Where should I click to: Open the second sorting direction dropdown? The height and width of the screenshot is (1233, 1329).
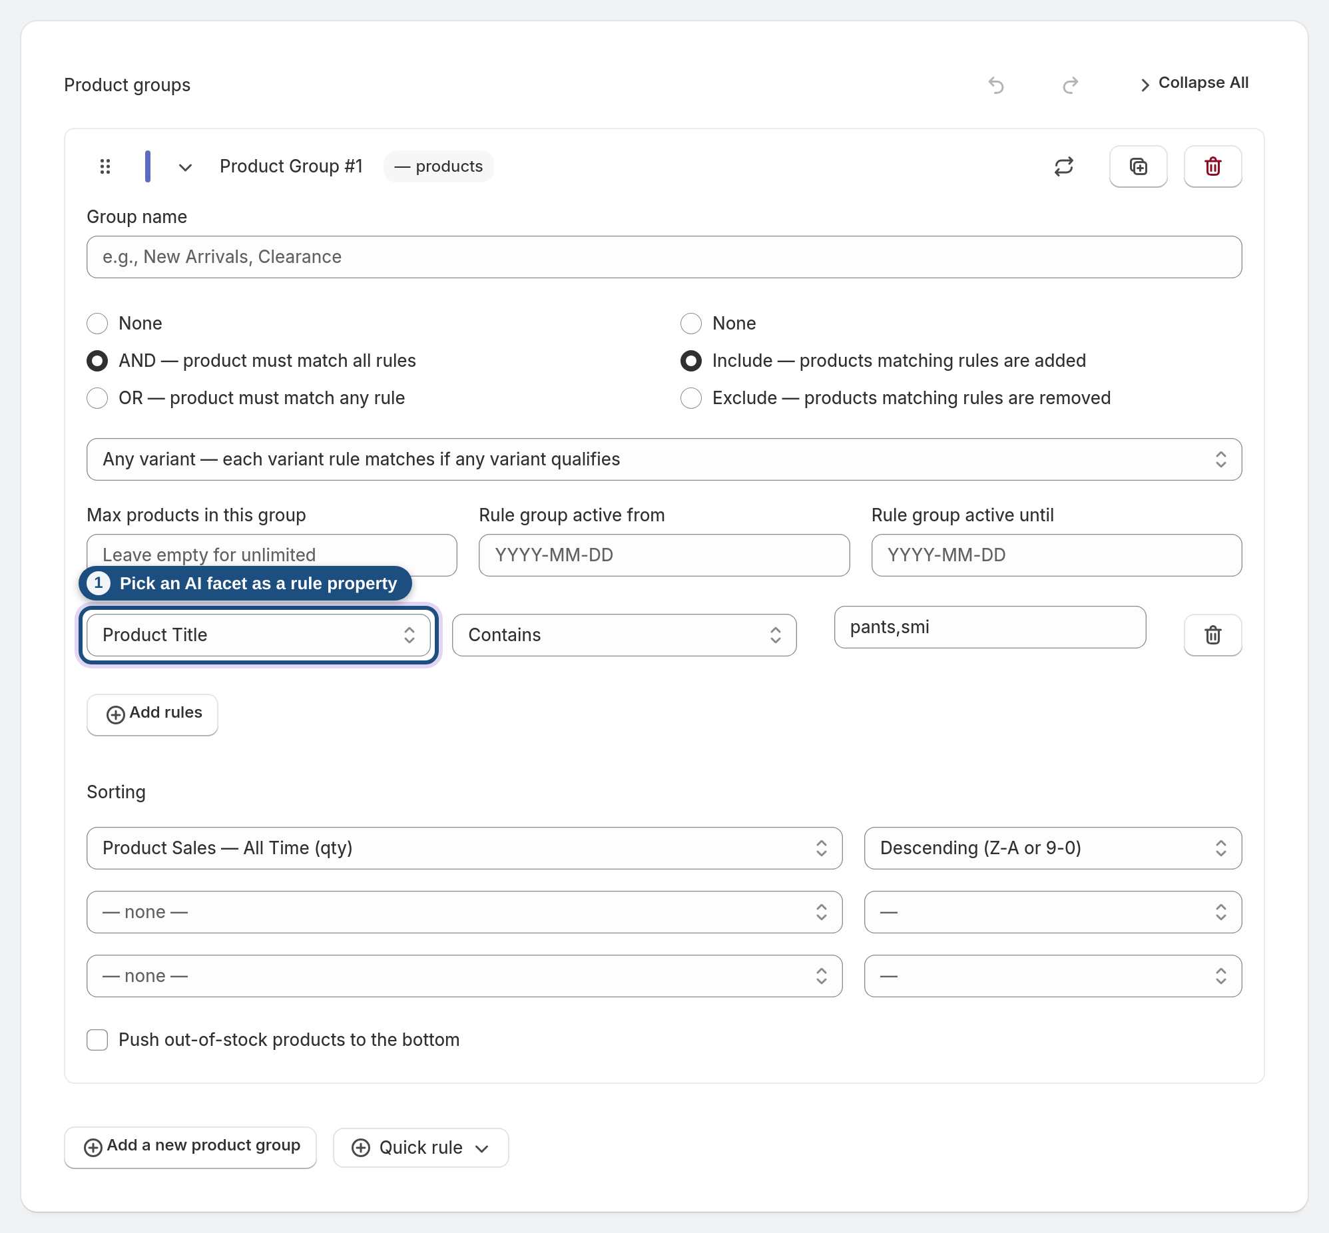pos(1053,912)
